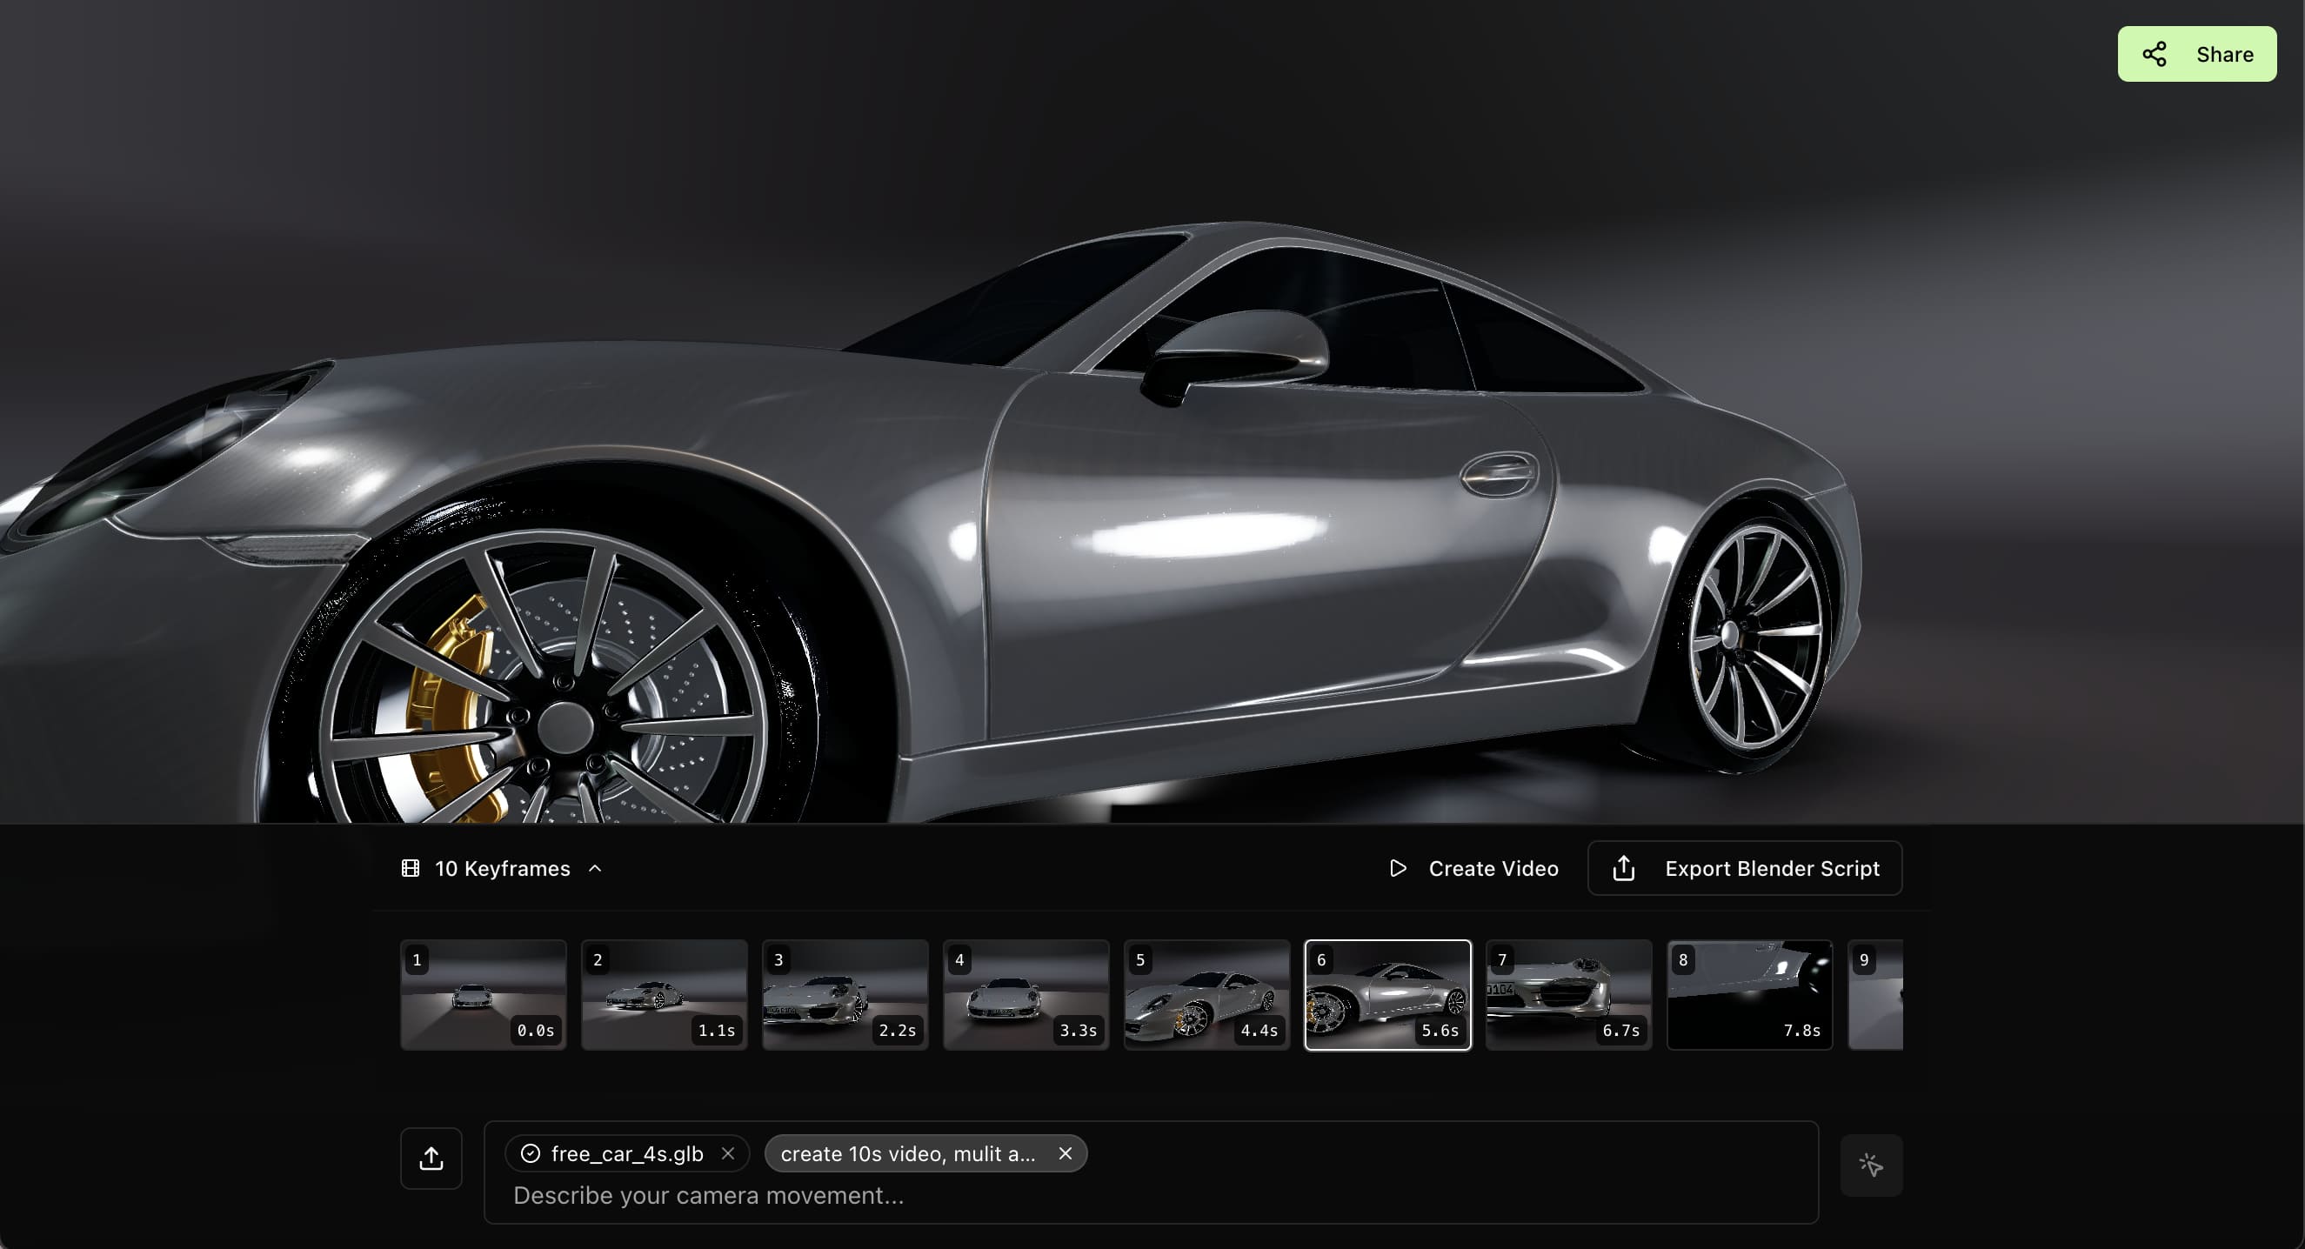
Task: Select keyframe 8 at 7.8s
Action: coord(1749,995)
